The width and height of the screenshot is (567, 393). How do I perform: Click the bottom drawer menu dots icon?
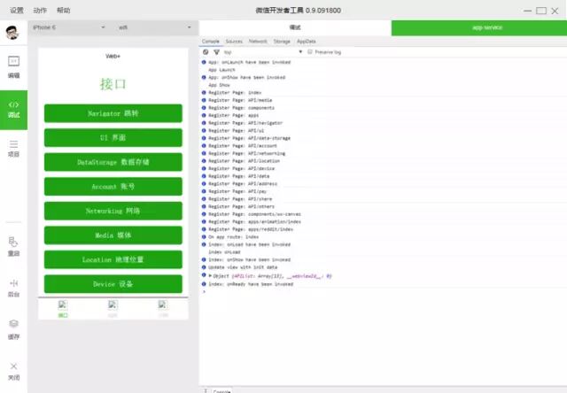[x=206, y=390]
